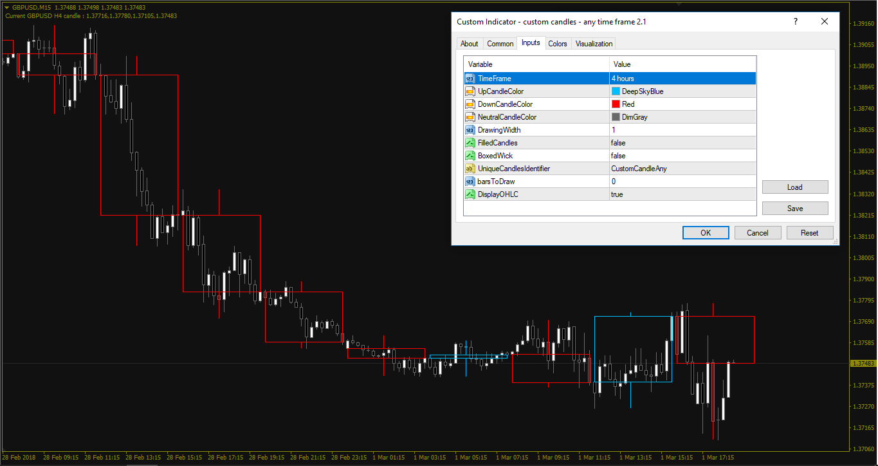878x466 pixels.
Task: Select the TimeFrame value 4 hours
Action: point(682,79)
